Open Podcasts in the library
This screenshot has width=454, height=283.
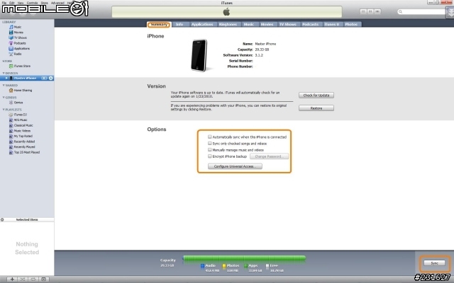point(17,43)
